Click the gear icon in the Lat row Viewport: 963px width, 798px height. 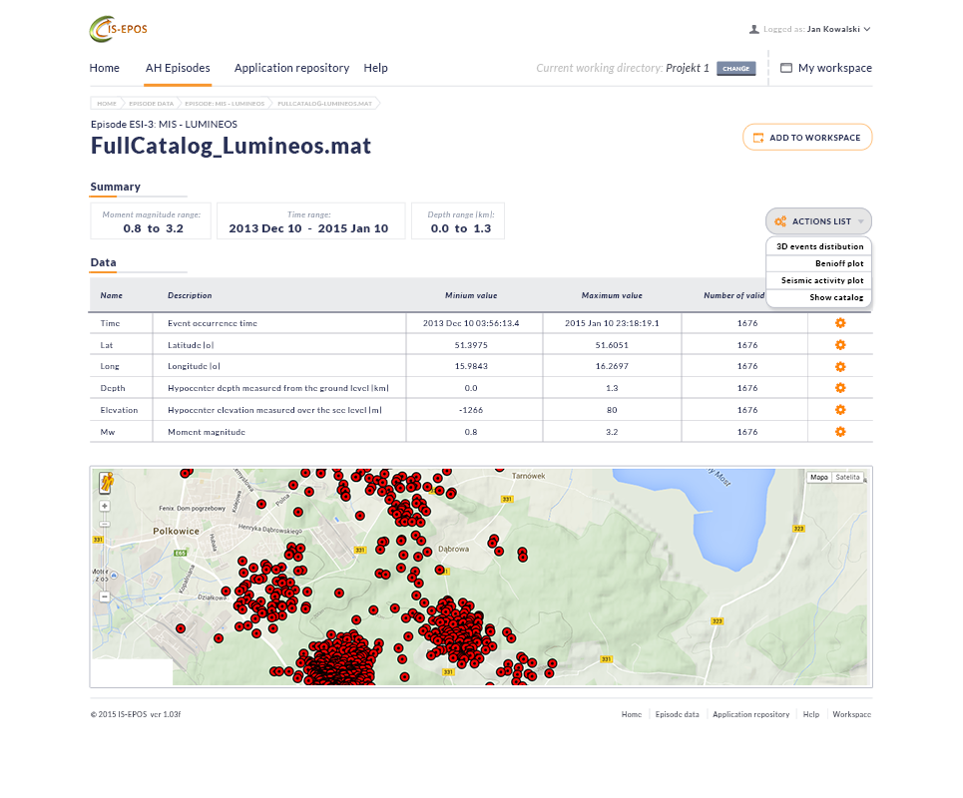[840, 345]
